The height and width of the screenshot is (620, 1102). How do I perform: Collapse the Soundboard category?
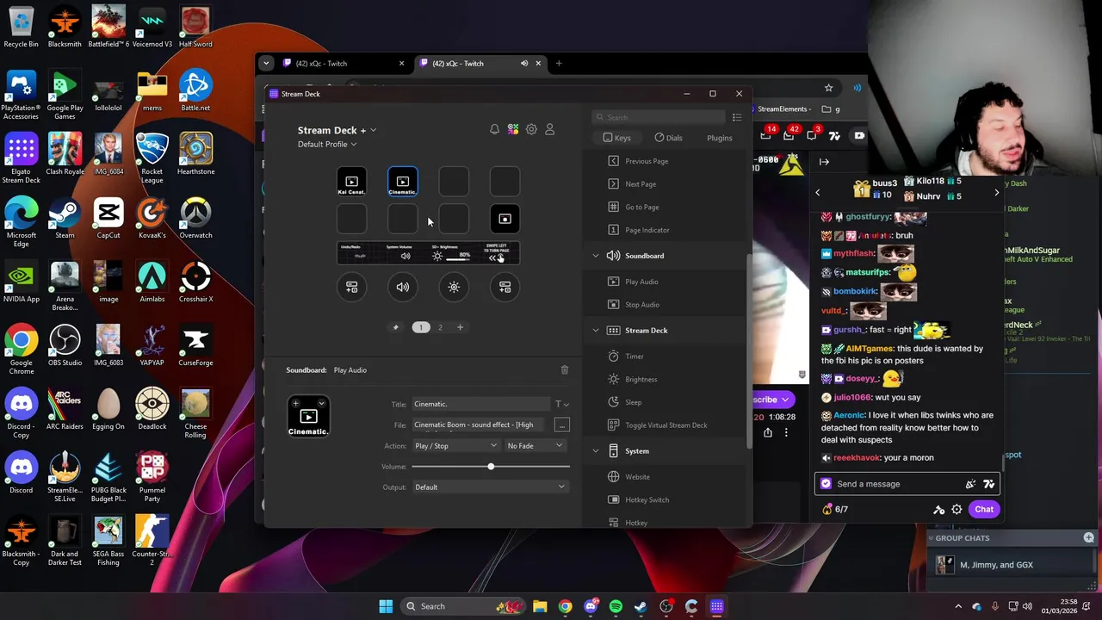tap(596, 256)
